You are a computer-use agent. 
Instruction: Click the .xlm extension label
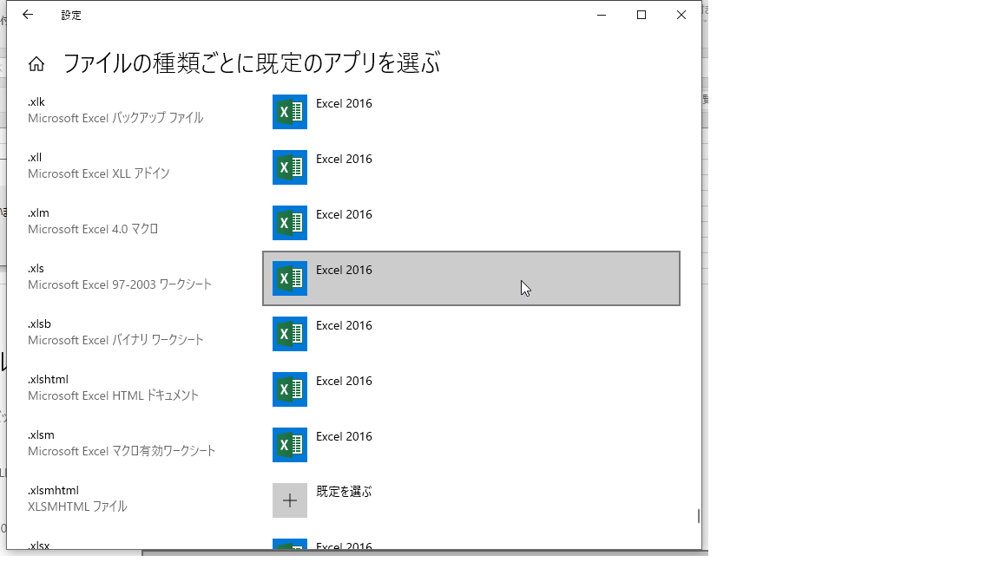coord(38,212)
